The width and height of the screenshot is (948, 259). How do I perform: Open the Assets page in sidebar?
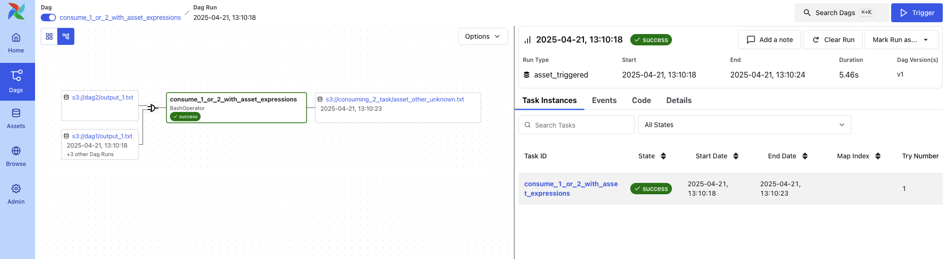click(16, 119)
